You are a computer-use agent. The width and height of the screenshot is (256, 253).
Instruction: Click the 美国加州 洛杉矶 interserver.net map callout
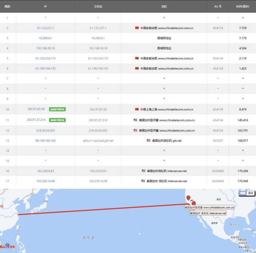coord(207,213)
